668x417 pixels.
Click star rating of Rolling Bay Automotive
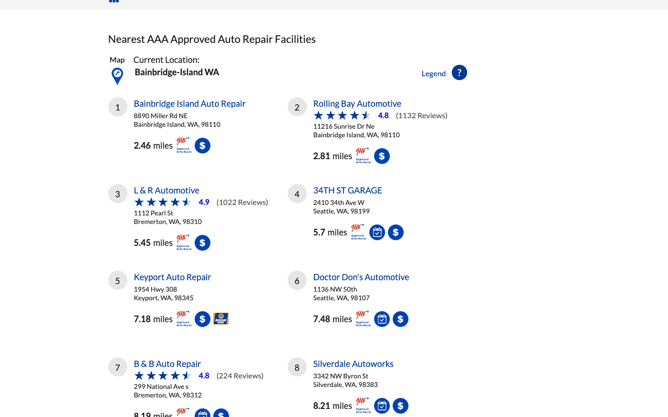tap(342, 115)
